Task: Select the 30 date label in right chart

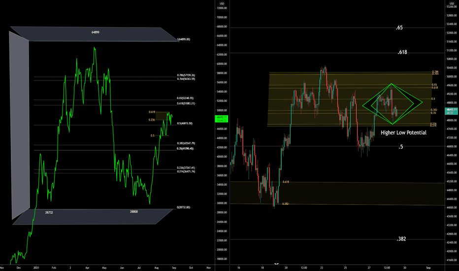Action: [404, 268]
